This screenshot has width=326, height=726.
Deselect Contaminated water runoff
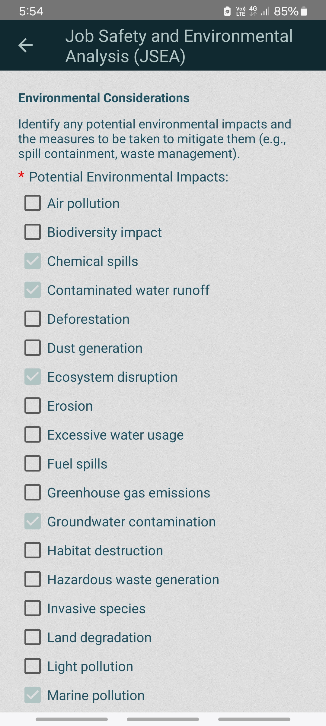(x=33, y=290)
